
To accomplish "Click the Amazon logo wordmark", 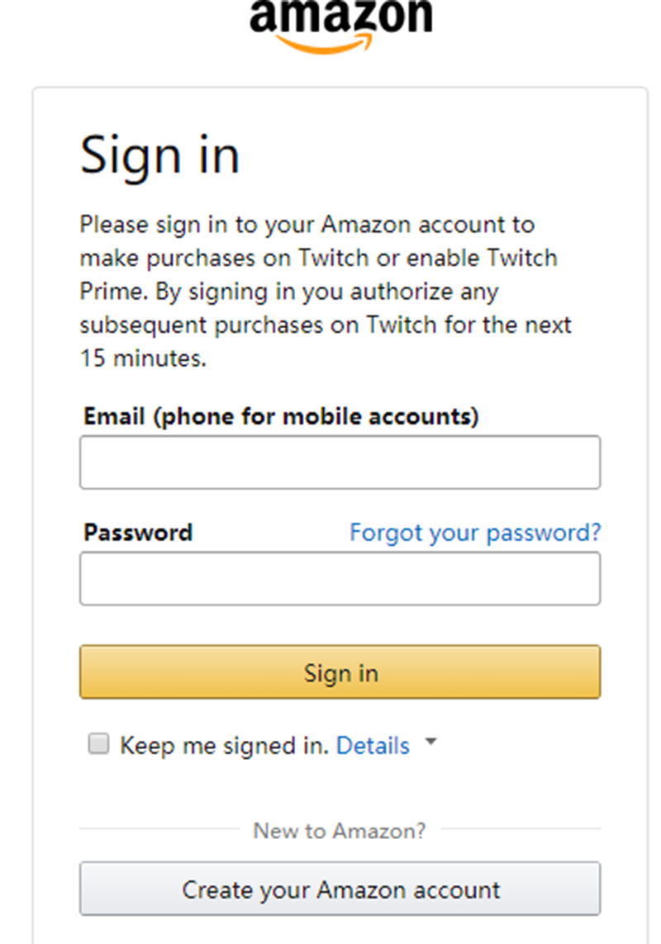I will [341, 17].
